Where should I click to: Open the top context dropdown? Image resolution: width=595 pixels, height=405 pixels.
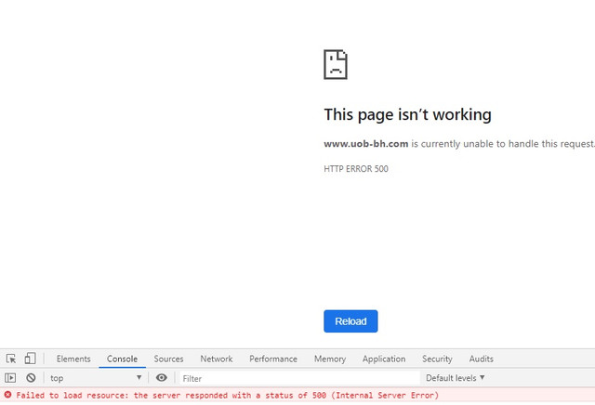96,378
